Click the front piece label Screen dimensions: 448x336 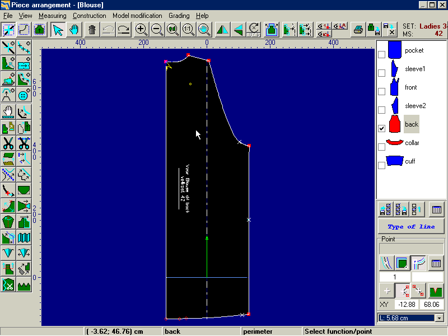410,87
